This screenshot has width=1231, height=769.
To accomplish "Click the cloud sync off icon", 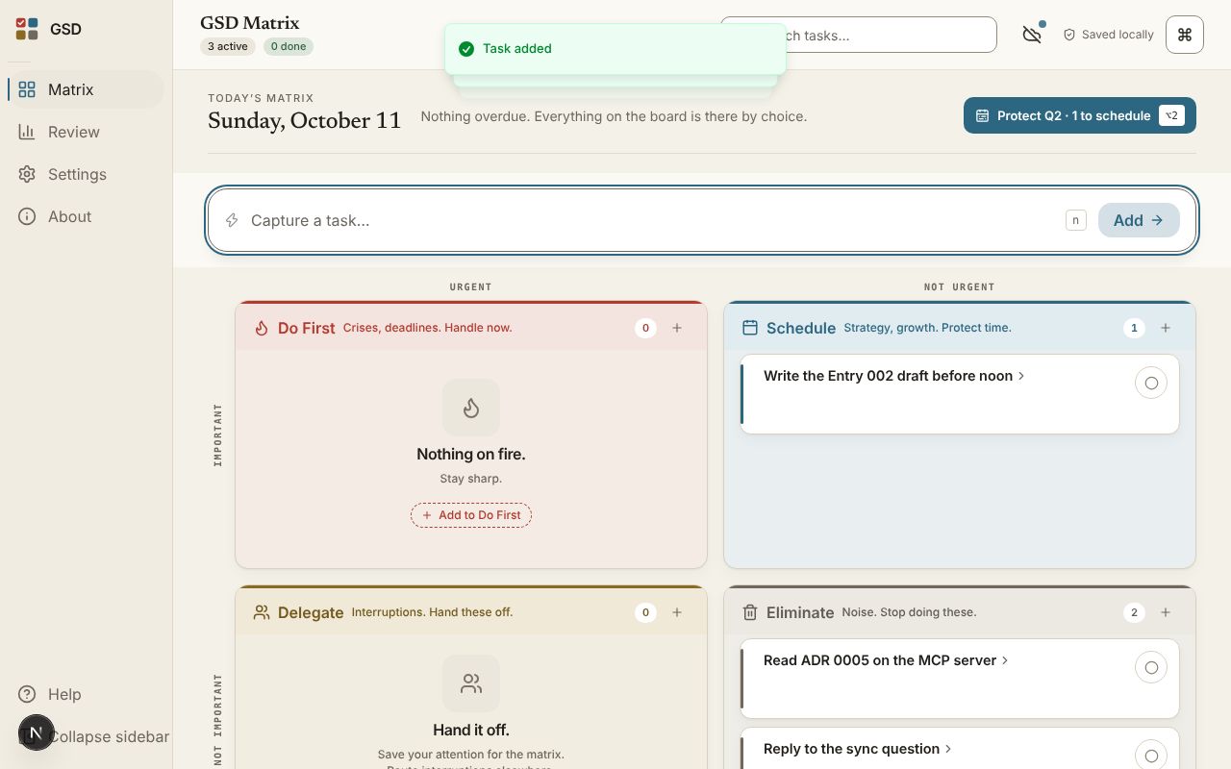I will click(x=1032, y=35).
